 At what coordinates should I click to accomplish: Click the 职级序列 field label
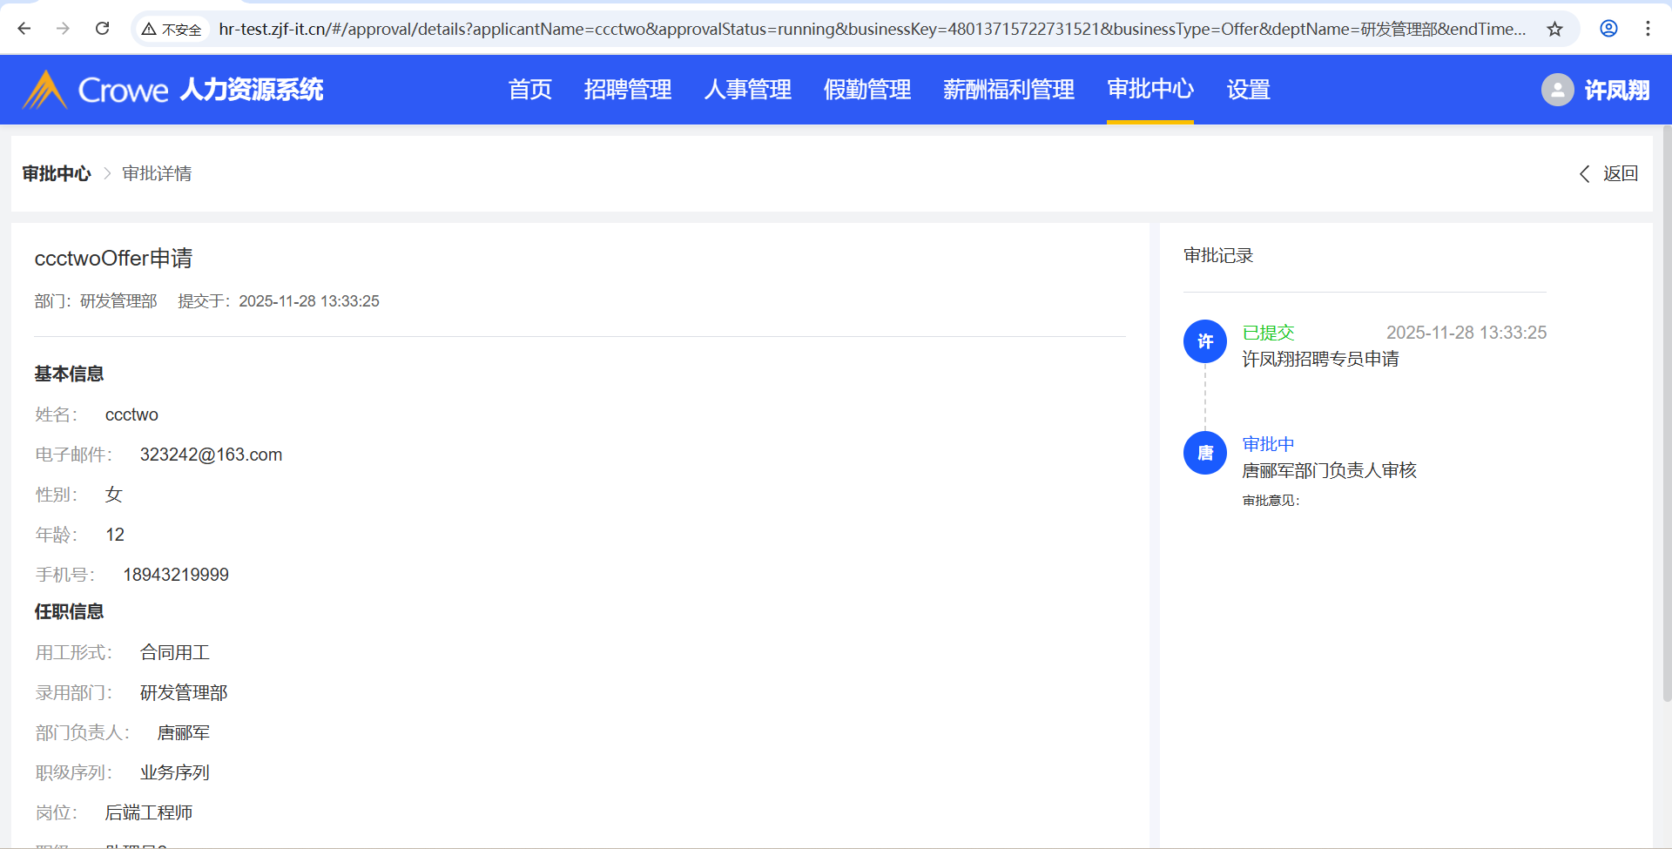[73, 772]
